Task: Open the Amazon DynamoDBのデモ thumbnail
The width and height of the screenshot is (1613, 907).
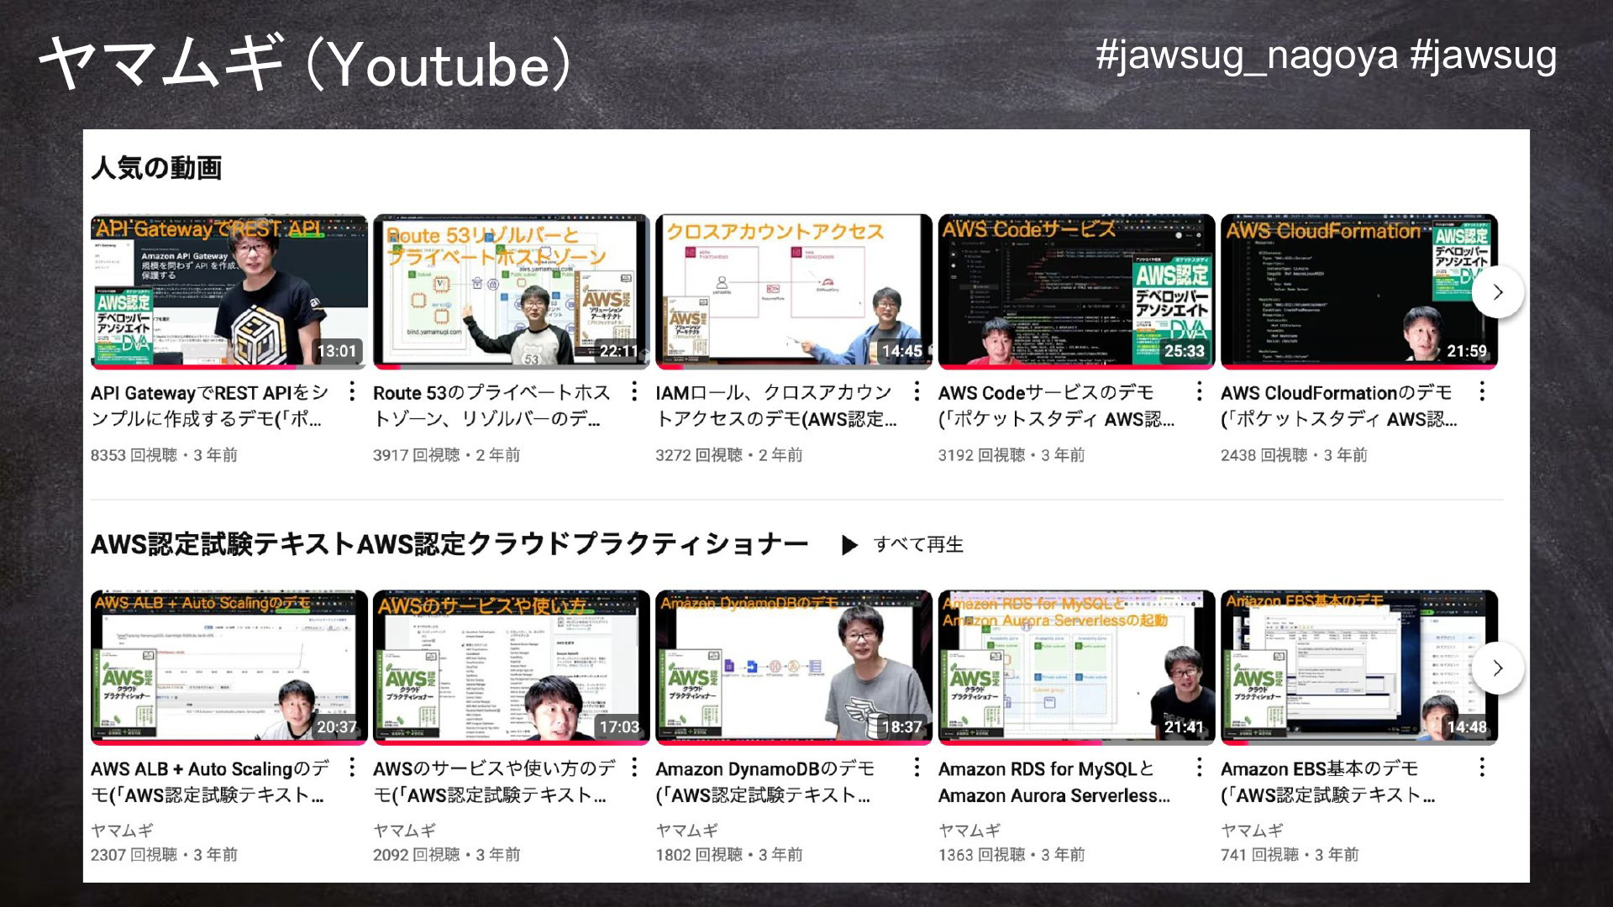Action: (x=794, y=668)
